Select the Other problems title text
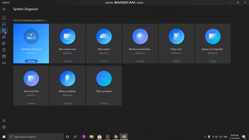Viewport: 249px width, 140px height. click(104, 91)
